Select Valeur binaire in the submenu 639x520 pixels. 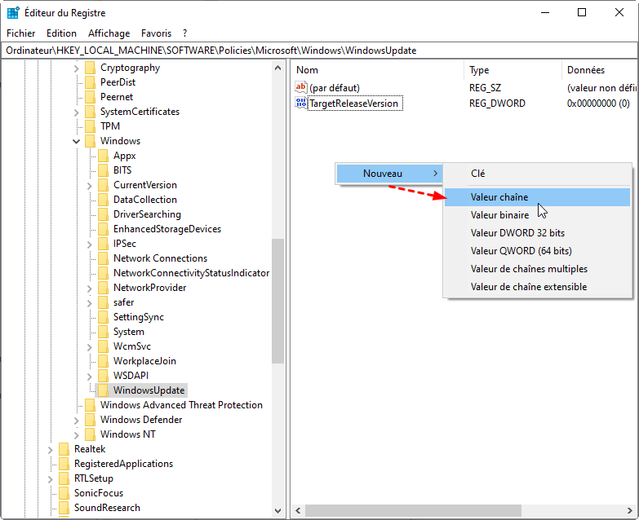pos(537,215)
